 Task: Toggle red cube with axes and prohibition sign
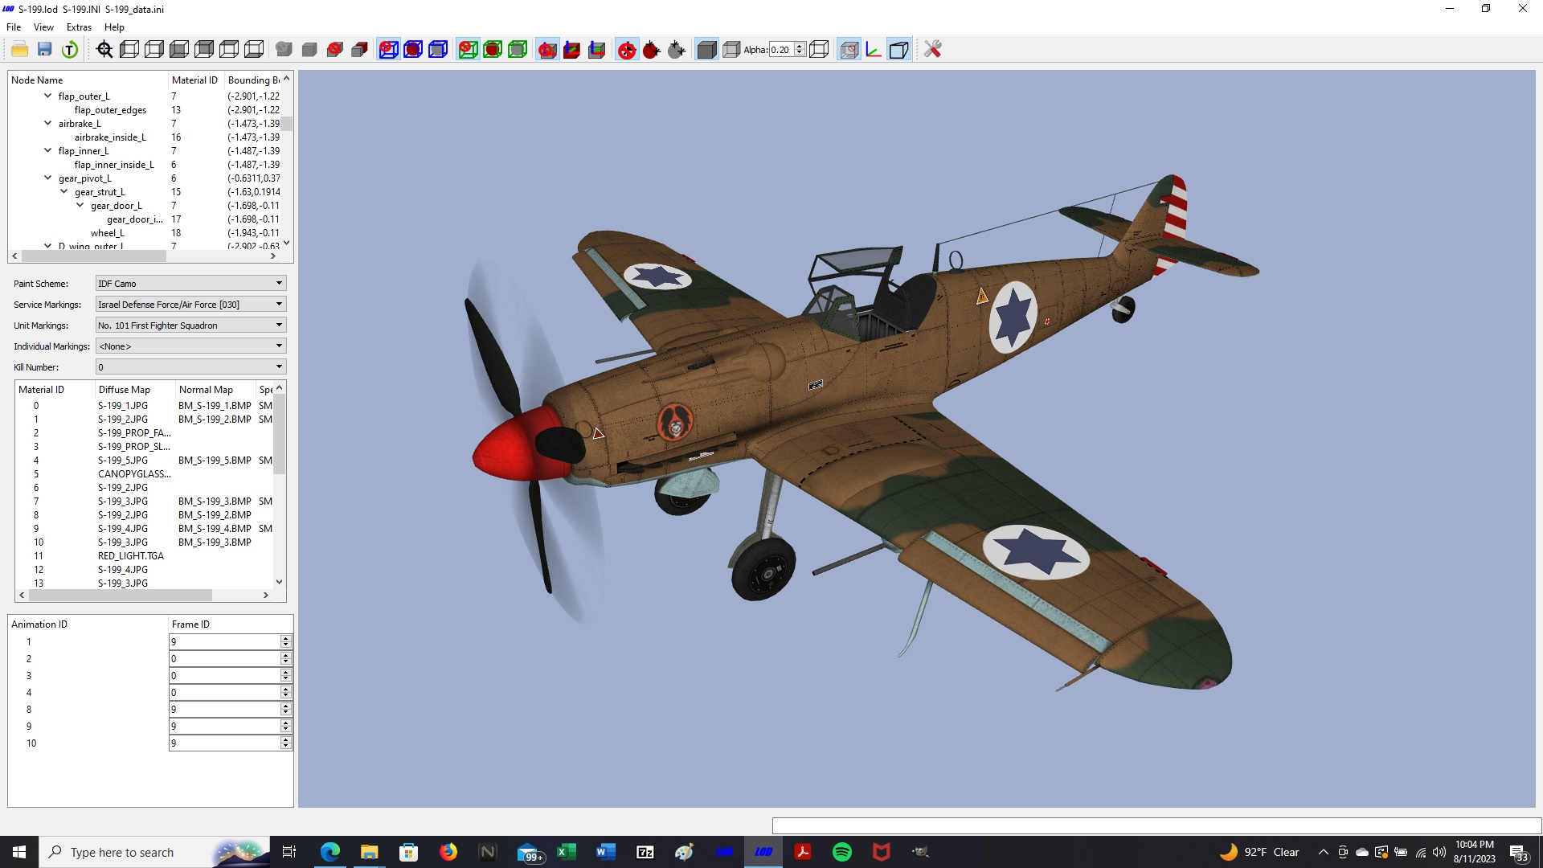point(547,50)
